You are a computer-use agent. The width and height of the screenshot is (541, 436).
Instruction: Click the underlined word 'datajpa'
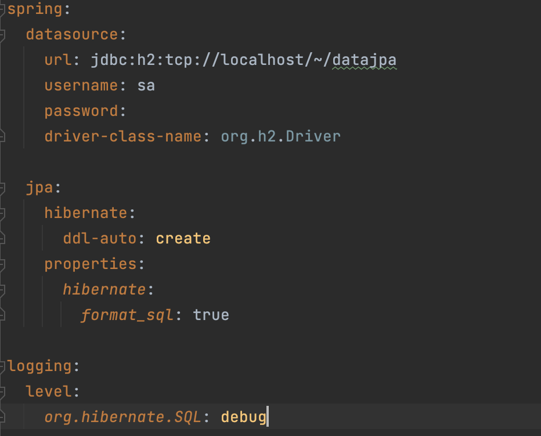pyautogui.click(x=365, y=61)
